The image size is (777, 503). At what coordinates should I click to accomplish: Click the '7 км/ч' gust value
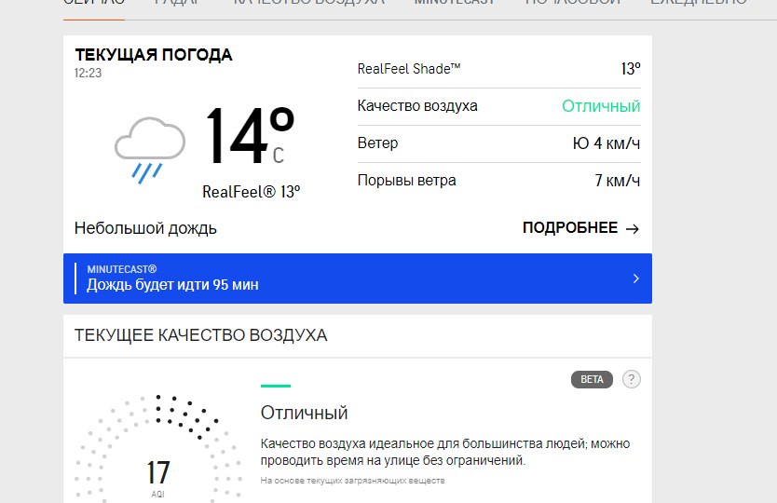click(618, 181)
